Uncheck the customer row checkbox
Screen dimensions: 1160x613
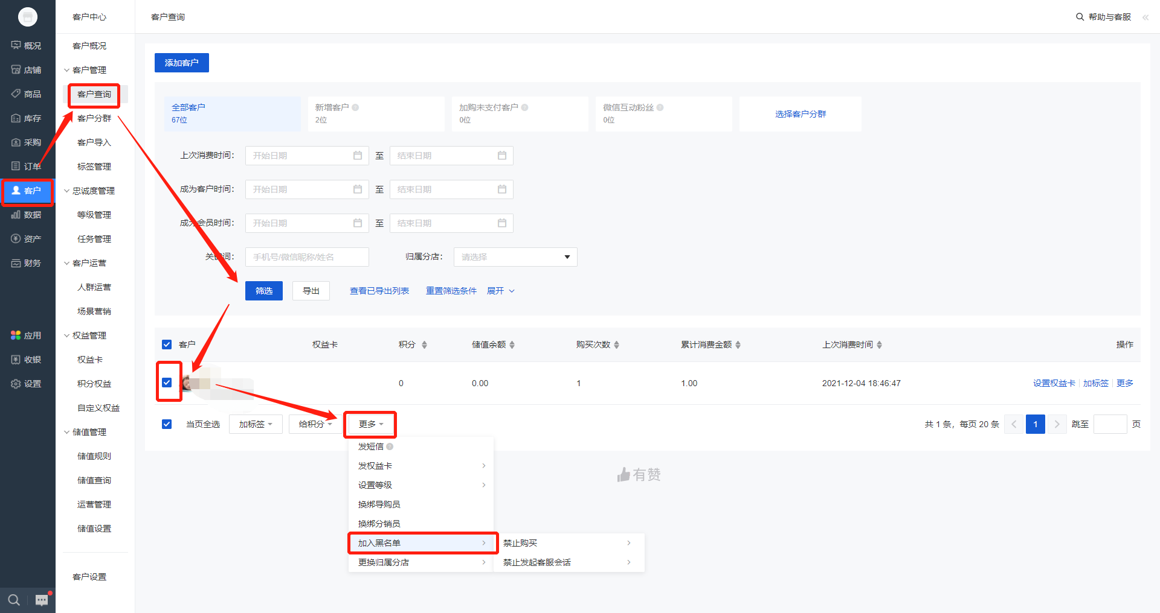[167, 383]
